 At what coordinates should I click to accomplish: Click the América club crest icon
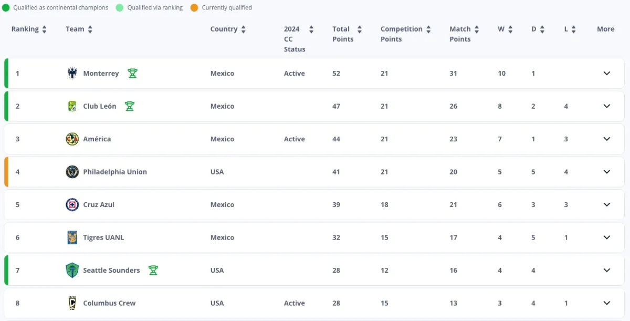coord(72,139)
